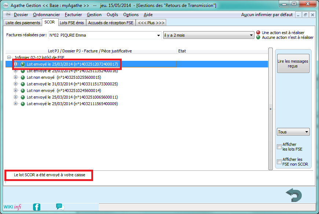Image resolution: width=319 pixels, height=214 pixels.
Task: Open the Ordonnancier menu
Action: coord(47,15)
